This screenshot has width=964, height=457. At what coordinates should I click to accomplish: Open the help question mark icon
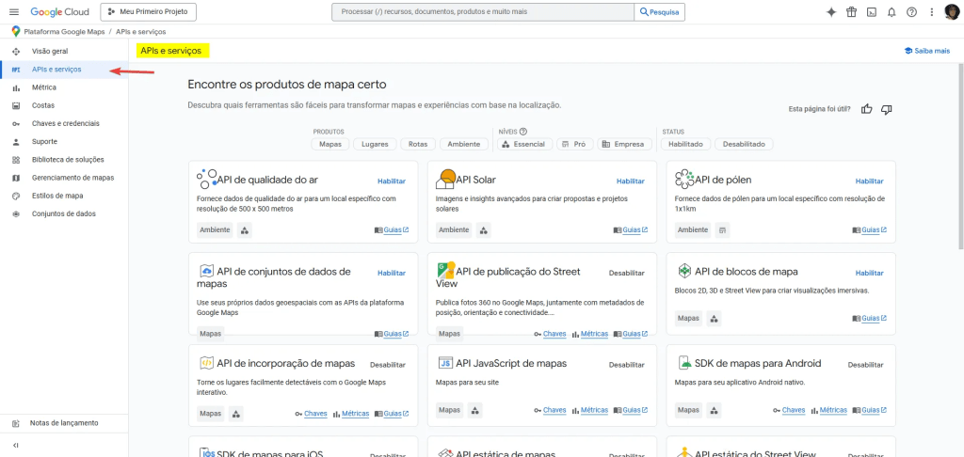[x=911, y=12]
